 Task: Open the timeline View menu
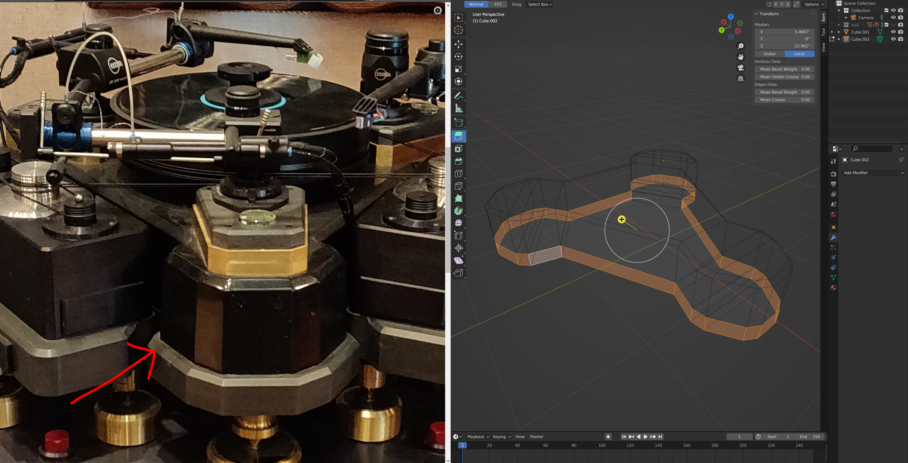[520, 436]
